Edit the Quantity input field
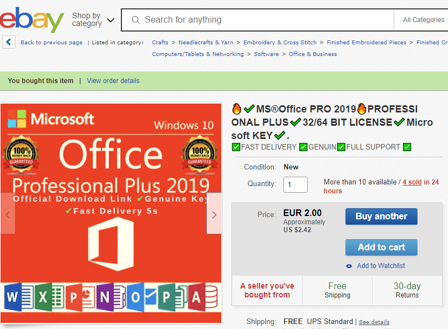Viewport: 448px width, 329px height. click(x=296, y=184)
